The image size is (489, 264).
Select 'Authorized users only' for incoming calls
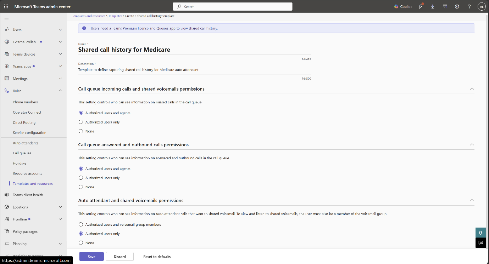click(x=81, y=122)
